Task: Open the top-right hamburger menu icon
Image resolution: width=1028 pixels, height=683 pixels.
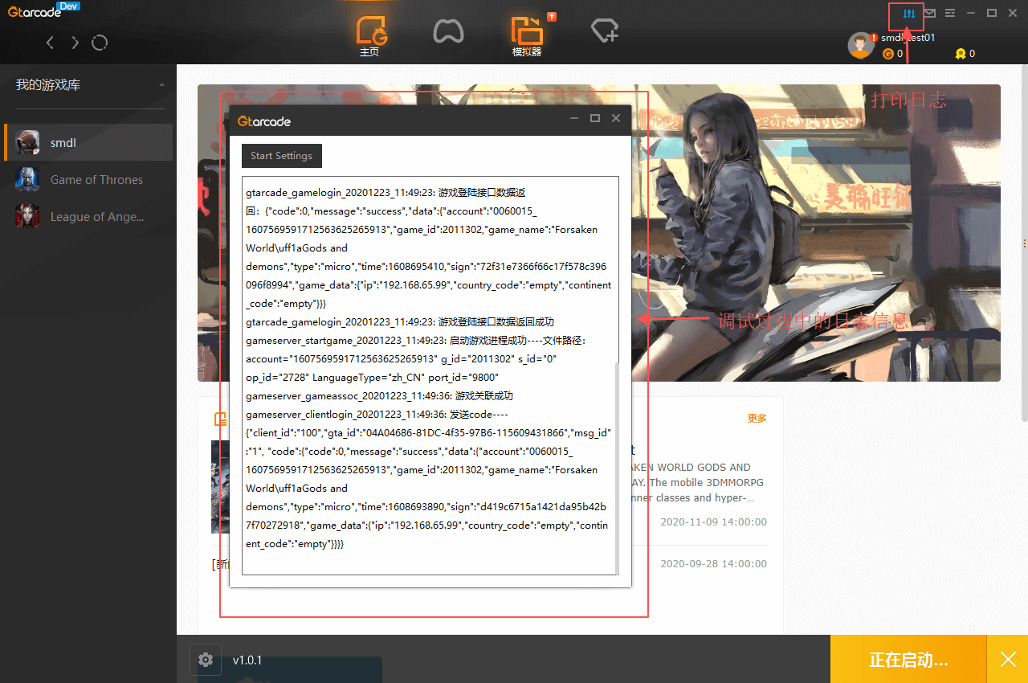Action: 950,14
